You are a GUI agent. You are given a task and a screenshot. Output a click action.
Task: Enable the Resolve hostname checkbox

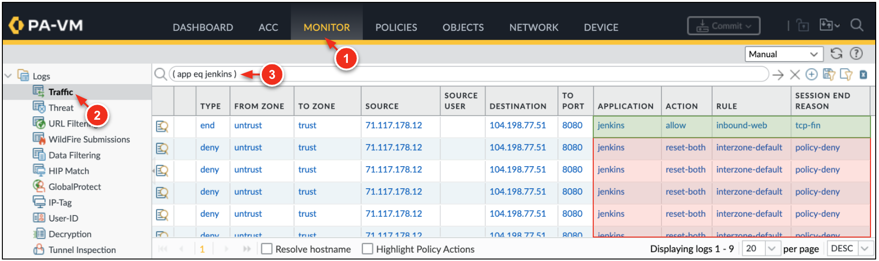[267, 249]
